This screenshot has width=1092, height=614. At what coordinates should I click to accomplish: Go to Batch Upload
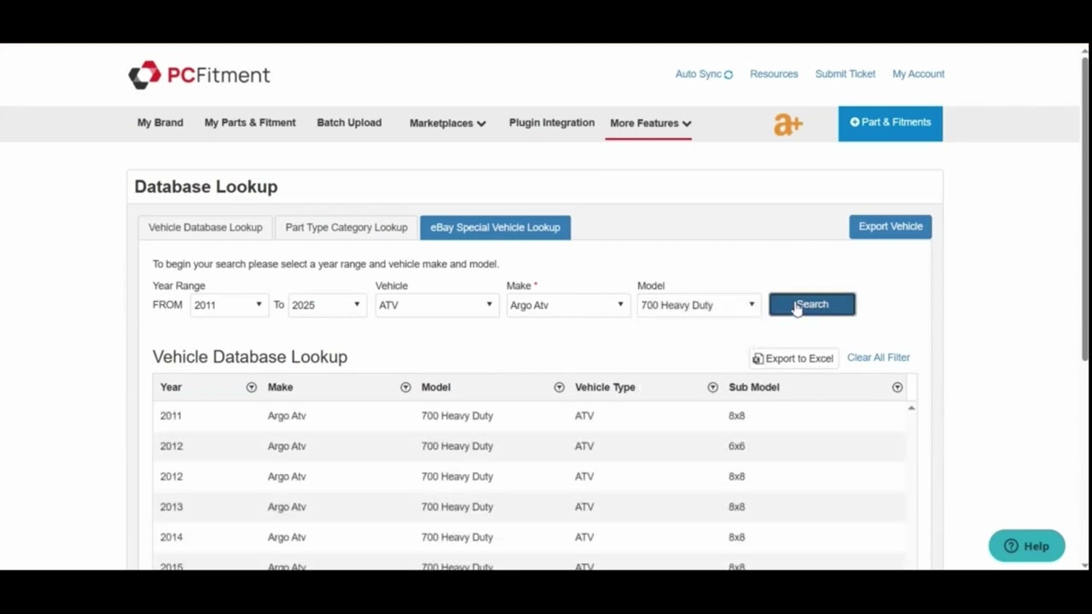349,123
